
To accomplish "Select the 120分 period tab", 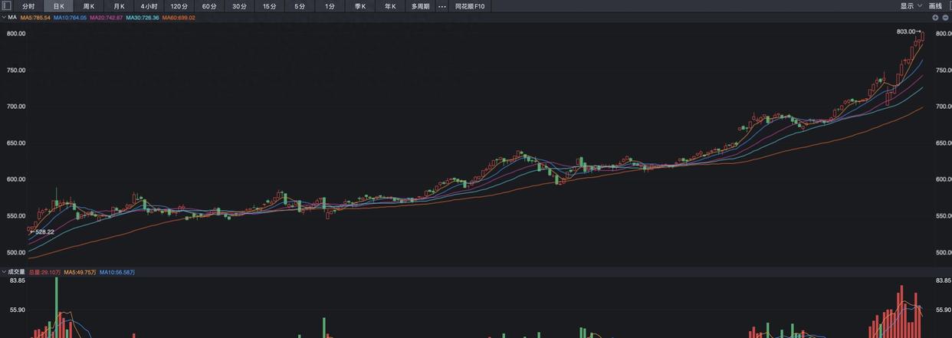I will tap(179, 6).
